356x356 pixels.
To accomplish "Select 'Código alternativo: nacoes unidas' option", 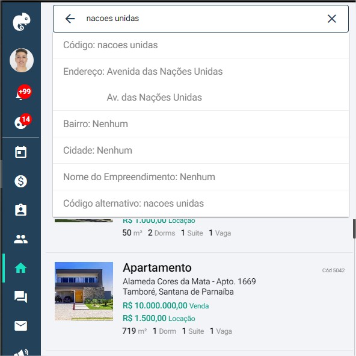I will 201,204.
